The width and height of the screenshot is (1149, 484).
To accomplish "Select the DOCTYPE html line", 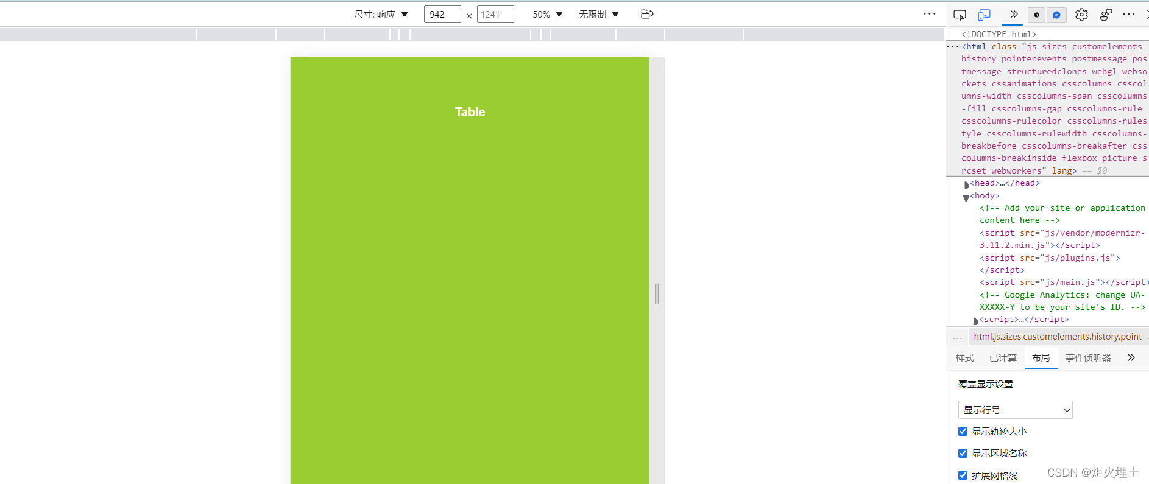I will click(x=999, y=34).
